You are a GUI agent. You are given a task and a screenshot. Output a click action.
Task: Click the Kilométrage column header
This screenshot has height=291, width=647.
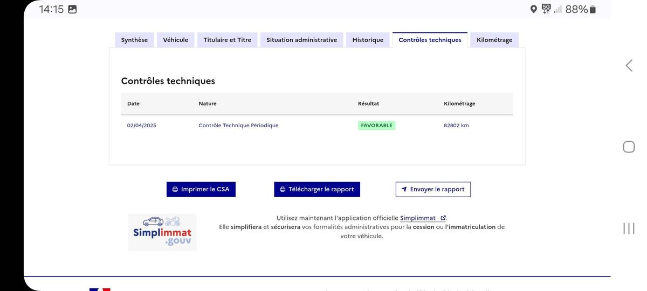point(459,103)
